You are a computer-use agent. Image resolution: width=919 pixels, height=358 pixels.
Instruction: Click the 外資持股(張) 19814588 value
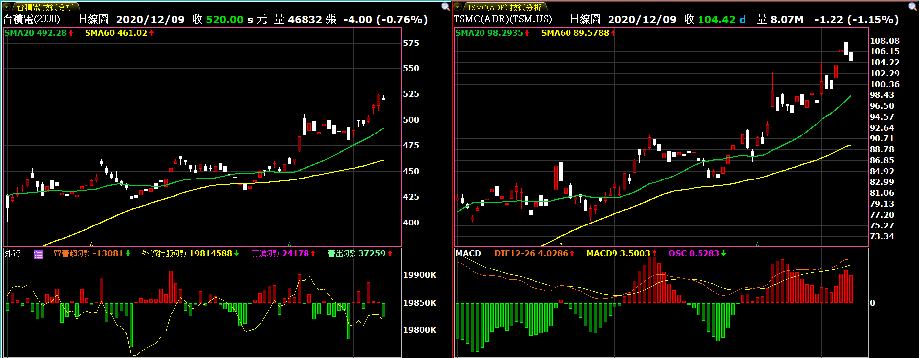(191, 253)
